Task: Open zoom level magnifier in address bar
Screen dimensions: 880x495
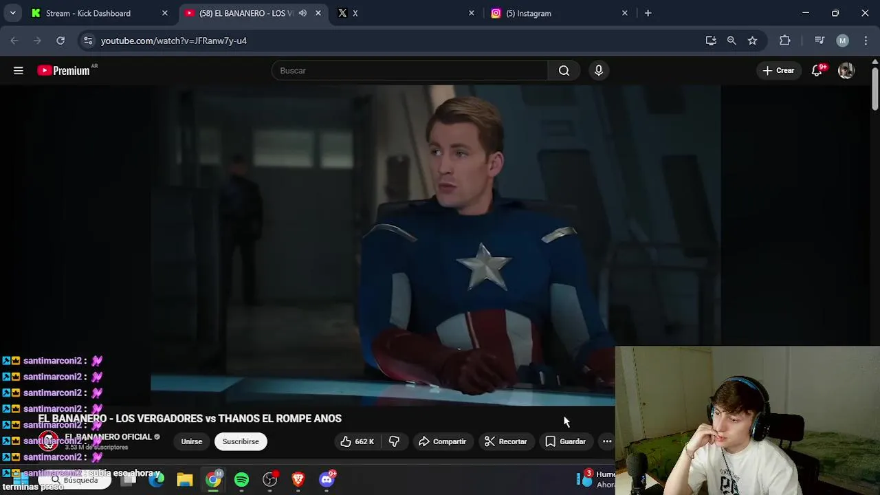Action: [731, 41]
